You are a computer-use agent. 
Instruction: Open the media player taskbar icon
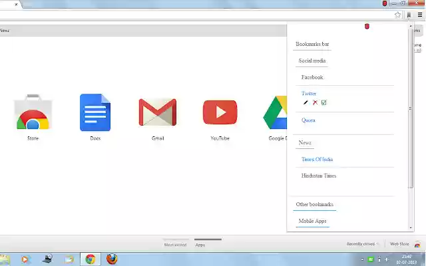(x=25, y=259)
